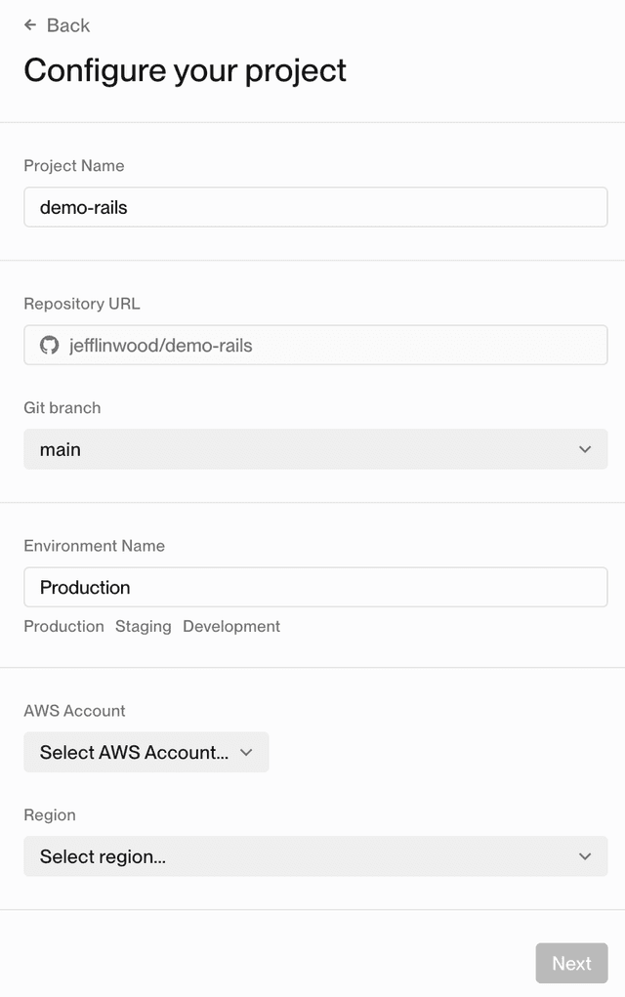The image size is (625, 997).
Task: Open the Select AWS Account dropdown
Action: click(x=146, y=752)
